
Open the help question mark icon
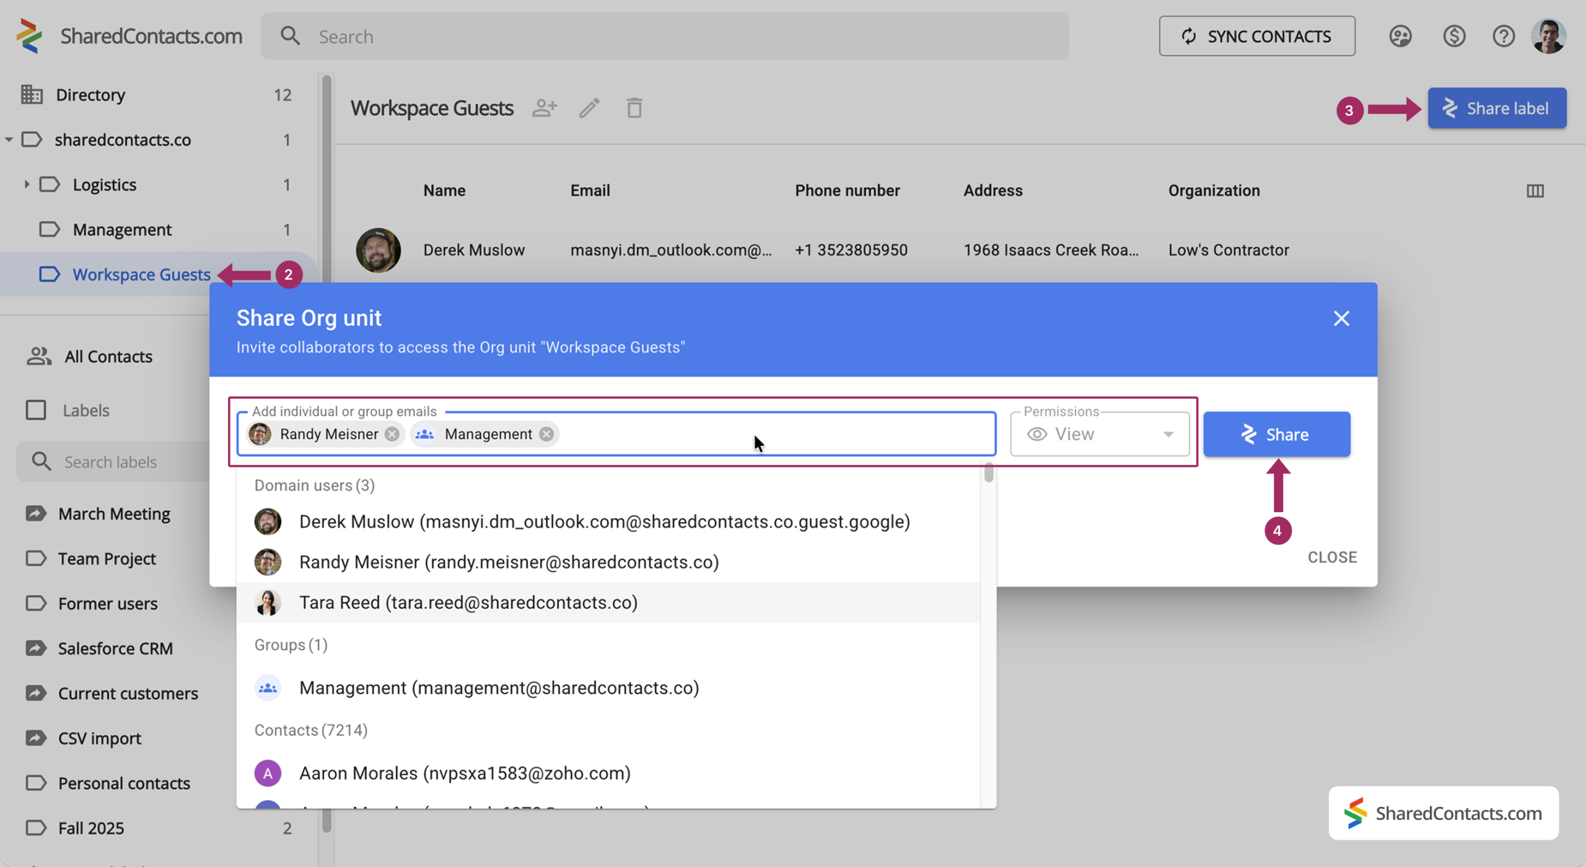[x=1504, y=36]
